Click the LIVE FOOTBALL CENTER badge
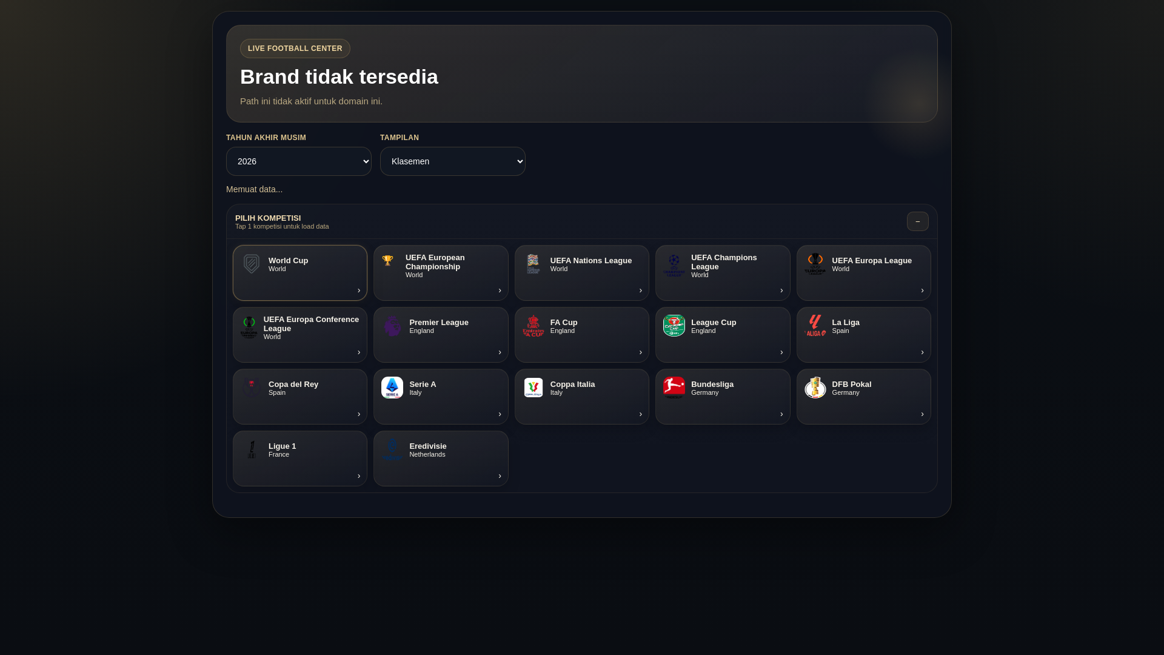 (x=295, y=49)
